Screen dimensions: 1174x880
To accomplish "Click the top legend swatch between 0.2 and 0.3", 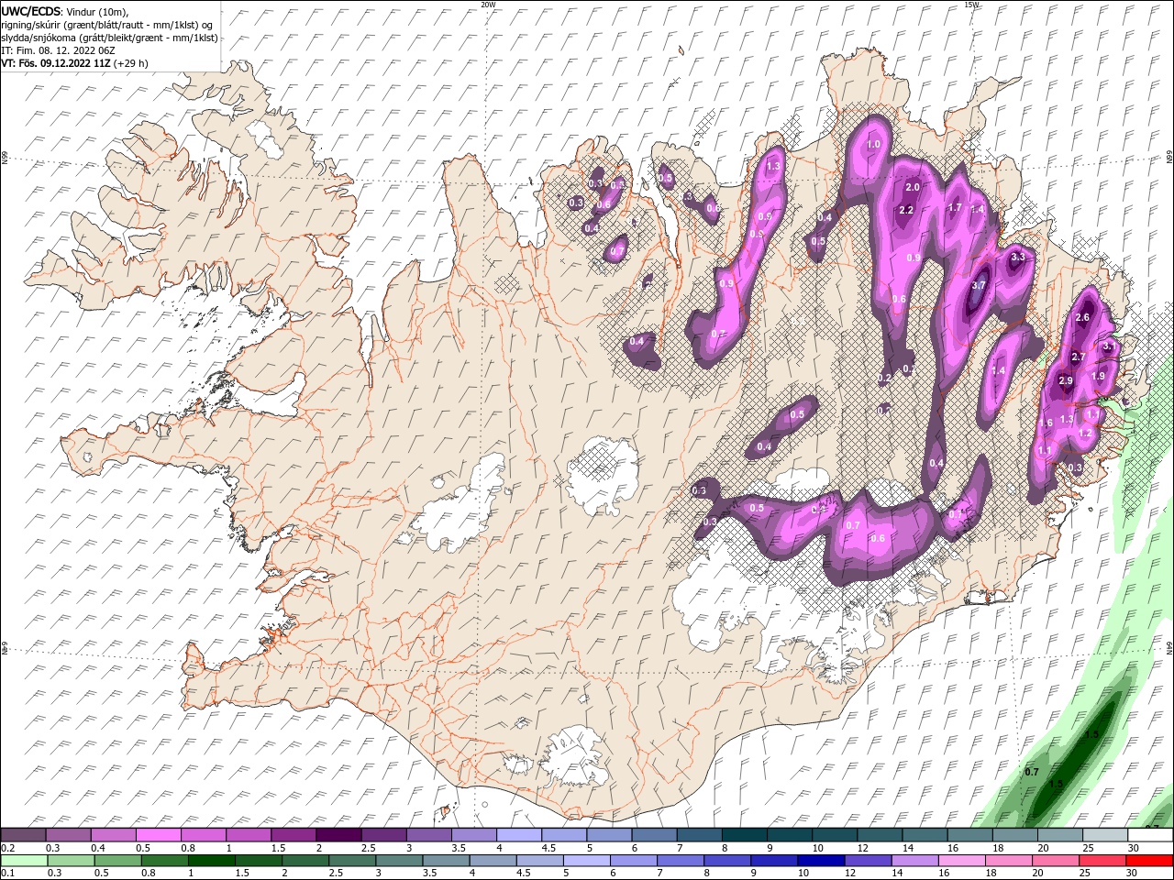I will [x=24, y=835].
